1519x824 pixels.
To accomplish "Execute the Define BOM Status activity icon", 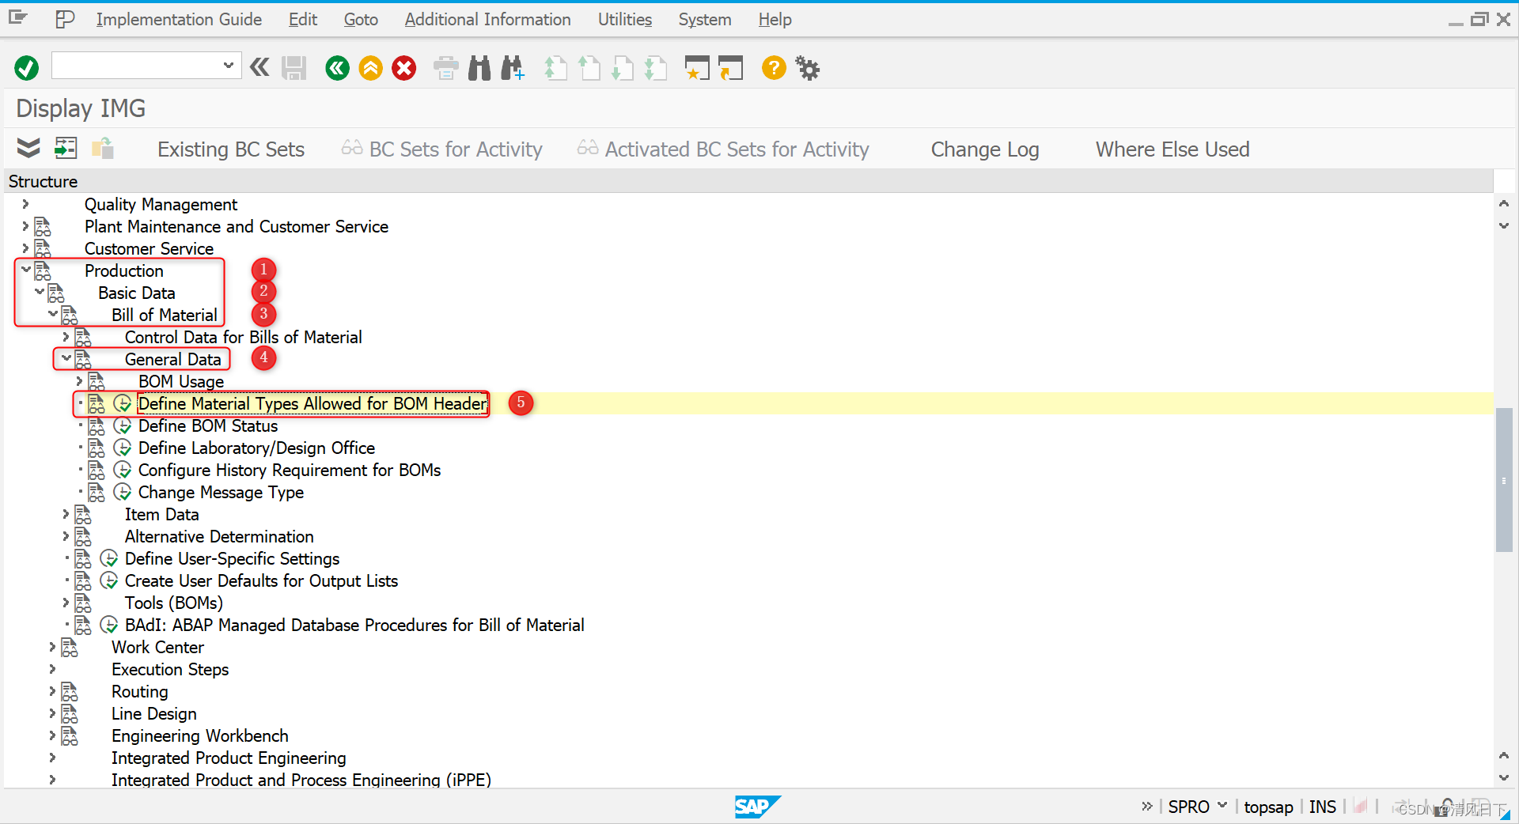I will tap(123, 425).
